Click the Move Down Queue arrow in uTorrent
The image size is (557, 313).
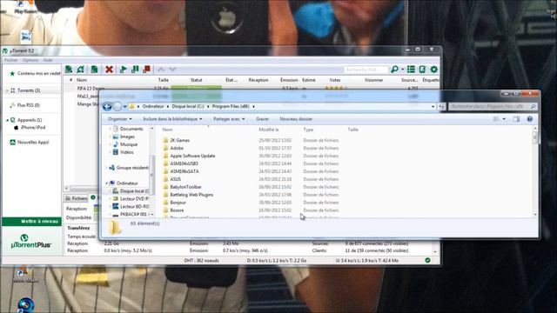172,70
